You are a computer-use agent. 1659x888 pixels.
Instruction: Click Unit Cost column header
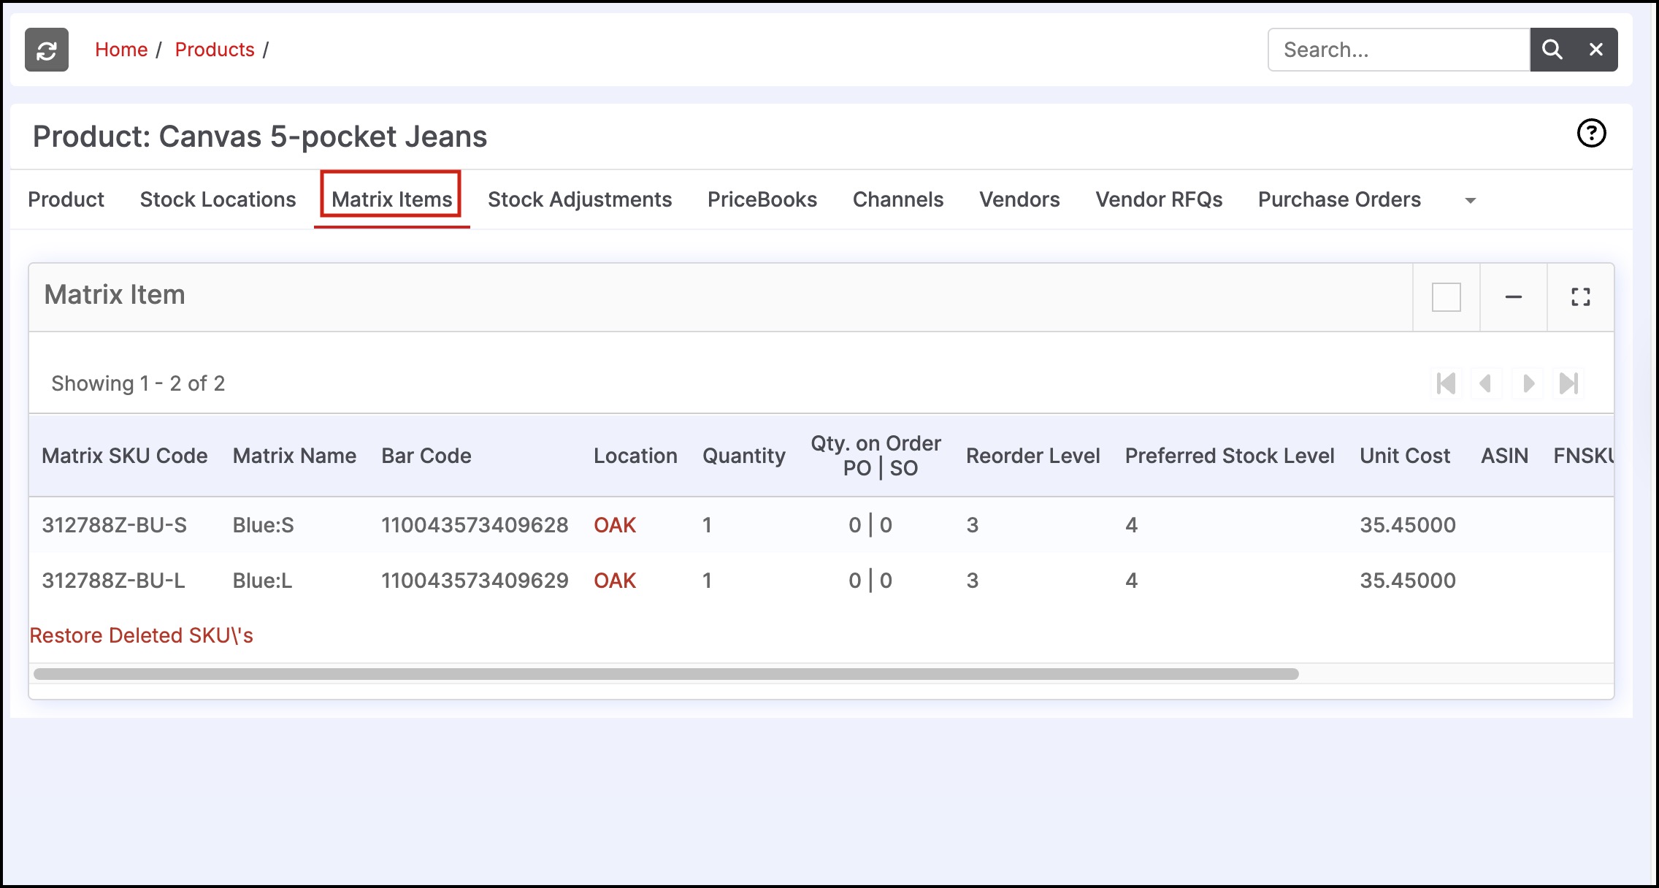1405,456
